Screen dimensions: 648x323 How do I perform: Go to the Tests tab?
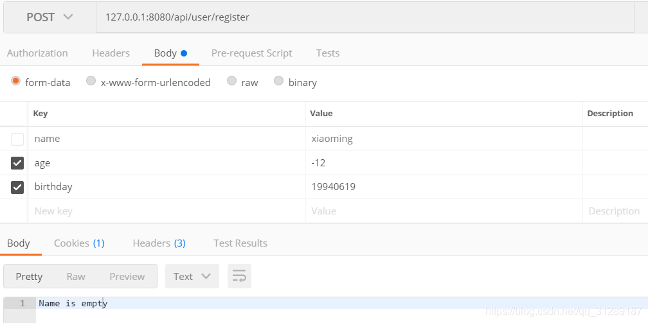[328, 53]
